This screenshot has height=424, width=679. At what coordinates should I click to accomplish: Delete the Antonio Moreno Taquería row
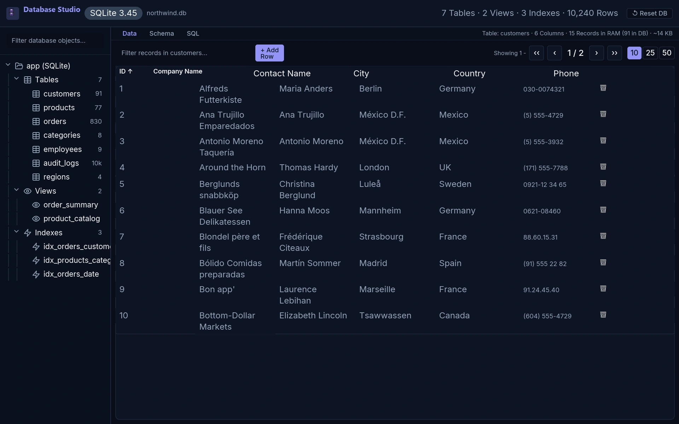point(603,141)
